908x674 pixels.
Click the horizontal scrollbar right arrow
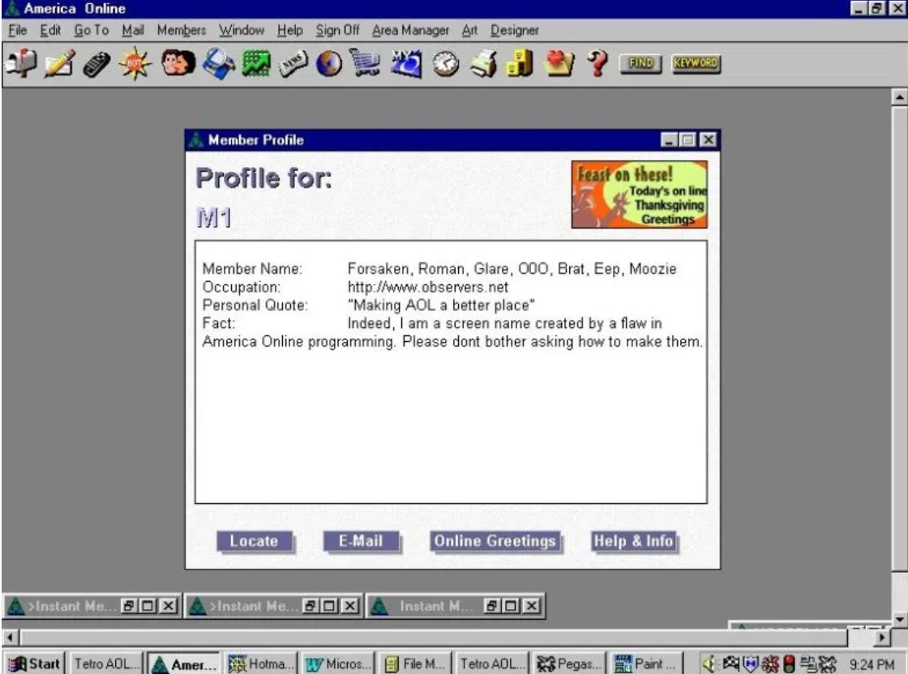[881, 638]
